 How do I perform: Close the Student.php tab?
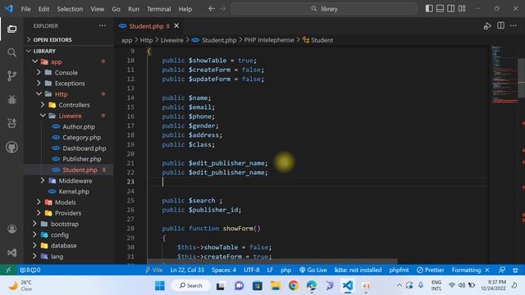tap(176, 25)
